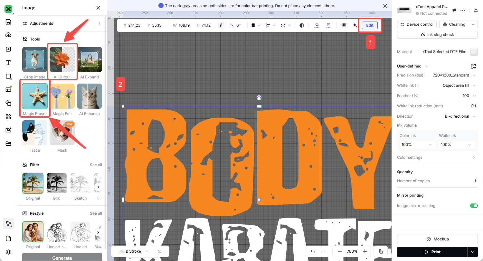Open the layout template icon with orange dot

8,89
